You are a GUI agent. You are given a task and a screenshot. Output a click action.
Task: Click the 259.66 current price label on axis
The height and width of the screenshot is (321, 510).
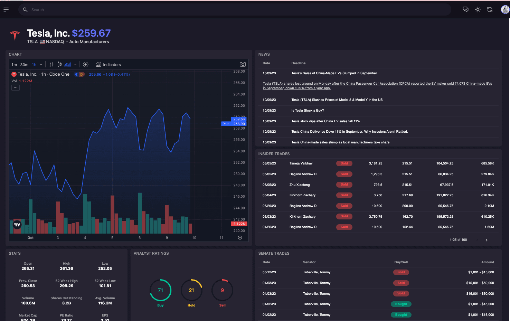(x=239, y=119)
